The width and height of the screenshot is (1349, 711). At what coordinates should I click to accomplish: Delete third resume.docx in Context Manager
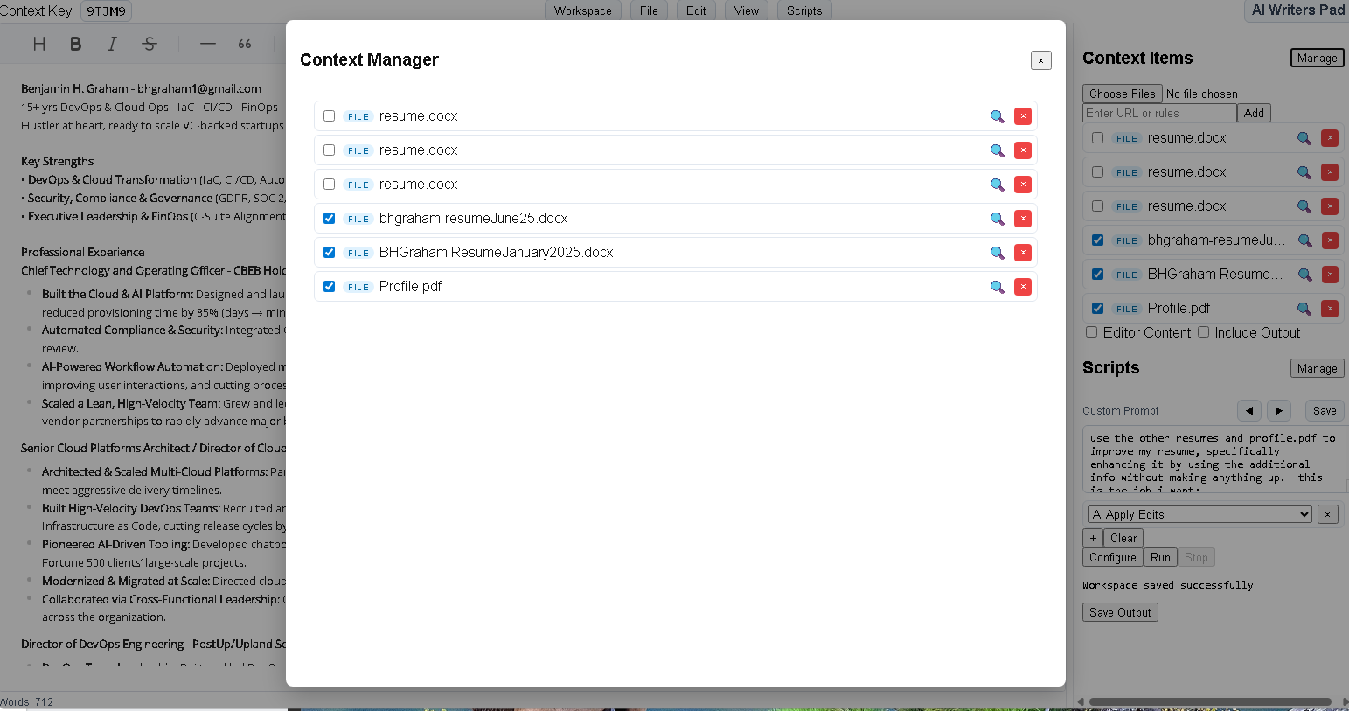pos(1023,185)
